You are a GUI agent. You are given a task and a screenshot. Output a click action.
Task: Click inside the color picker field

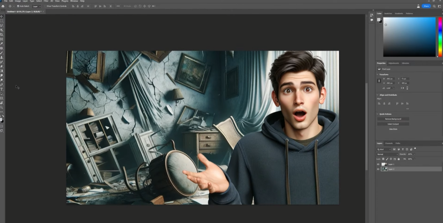coord(409,37)
